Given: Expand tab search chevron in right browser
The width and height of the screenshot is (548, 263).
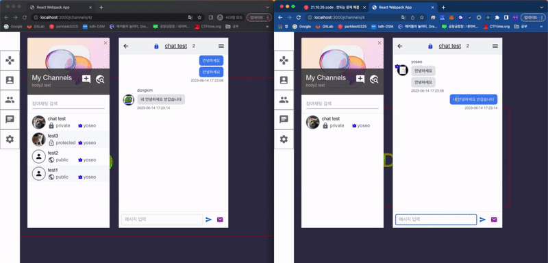Looking at the screenshot, I should point(542,8).
